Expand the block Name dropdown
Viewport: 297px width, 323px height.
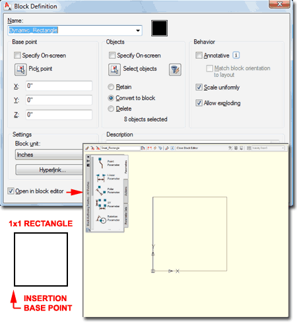(138, 30)
